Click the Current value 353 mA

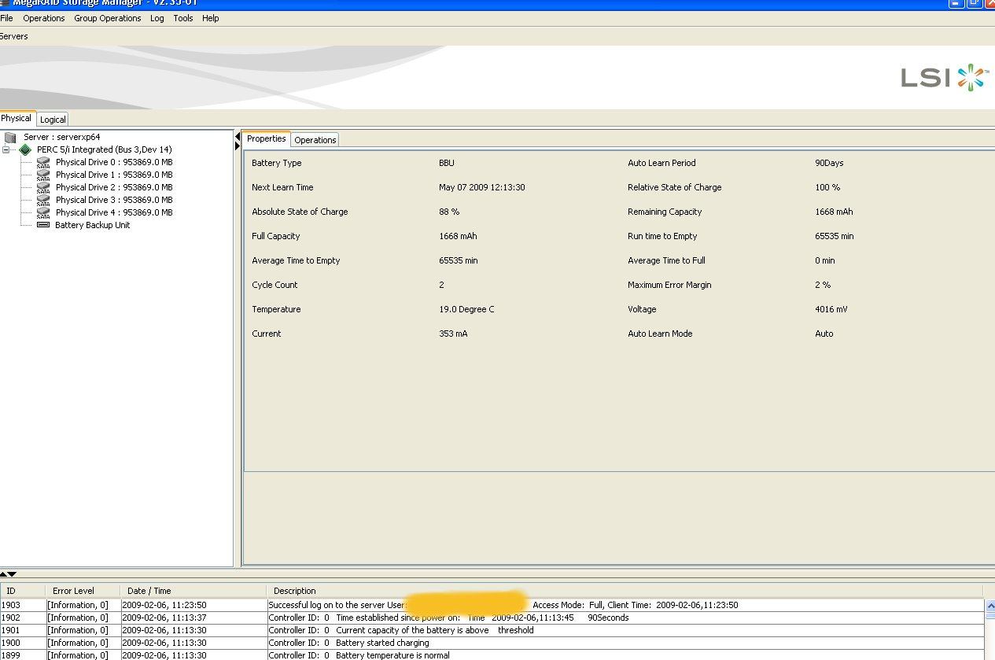point(453,334)
